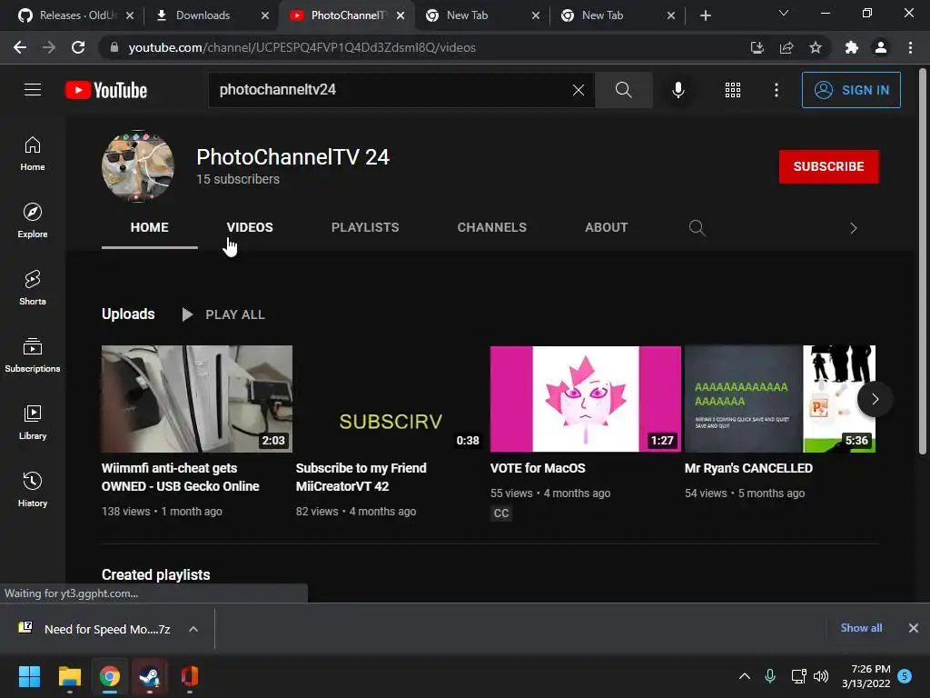Open Steam from taskbar
The image size is (930, 698).
tap(150, 676)
